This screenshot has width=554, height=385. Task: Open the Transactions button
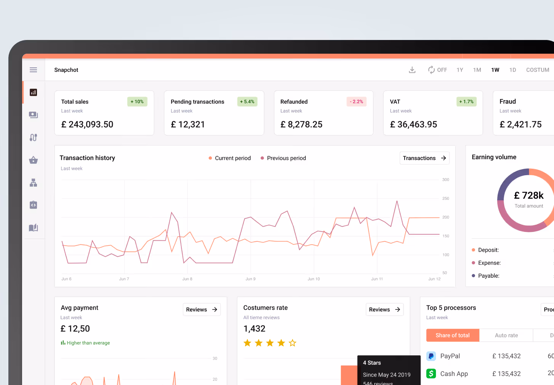coord(424,158)
